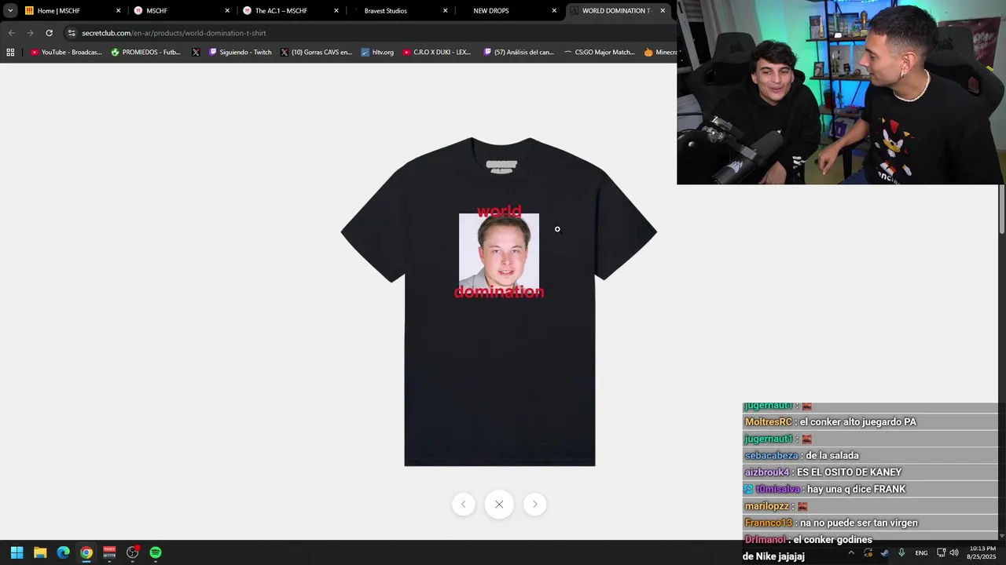Switch to the second MSCHF tab
This screenshot has height=565, width=1006.
(182, 11)
